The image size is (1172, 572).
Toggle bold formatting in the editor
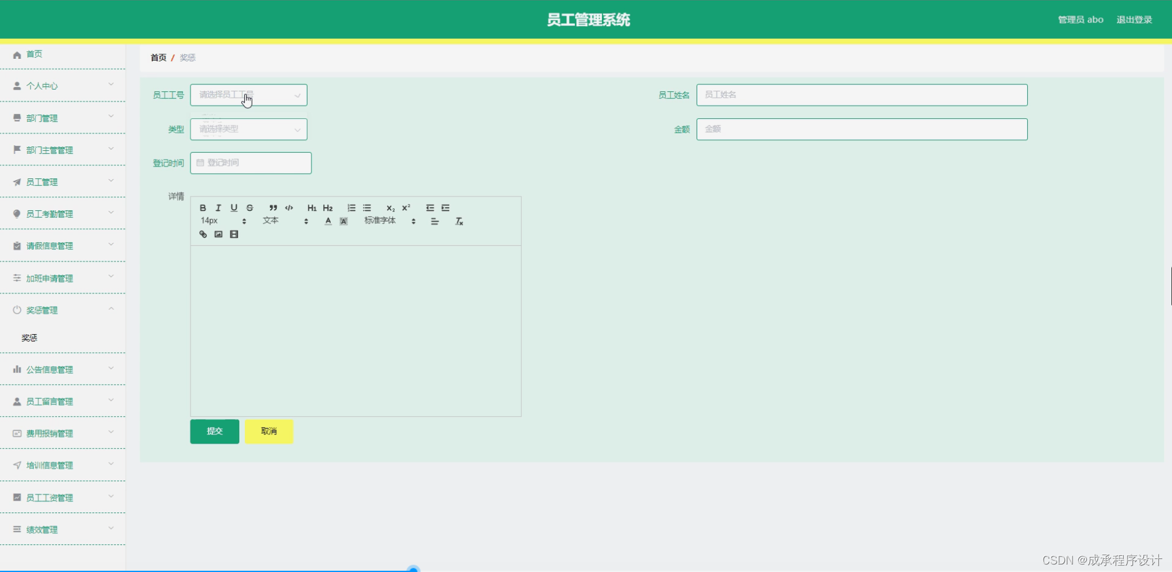click(x=203, y=208)
